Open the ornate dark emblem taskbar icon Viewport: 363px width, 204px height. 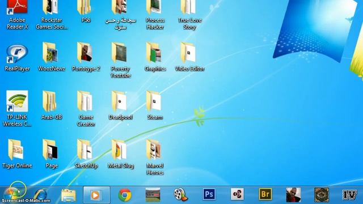point(322,195)
